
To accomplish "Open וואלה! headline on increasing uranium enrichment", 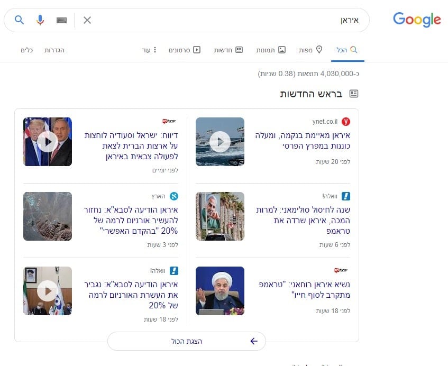I will 131,295.
